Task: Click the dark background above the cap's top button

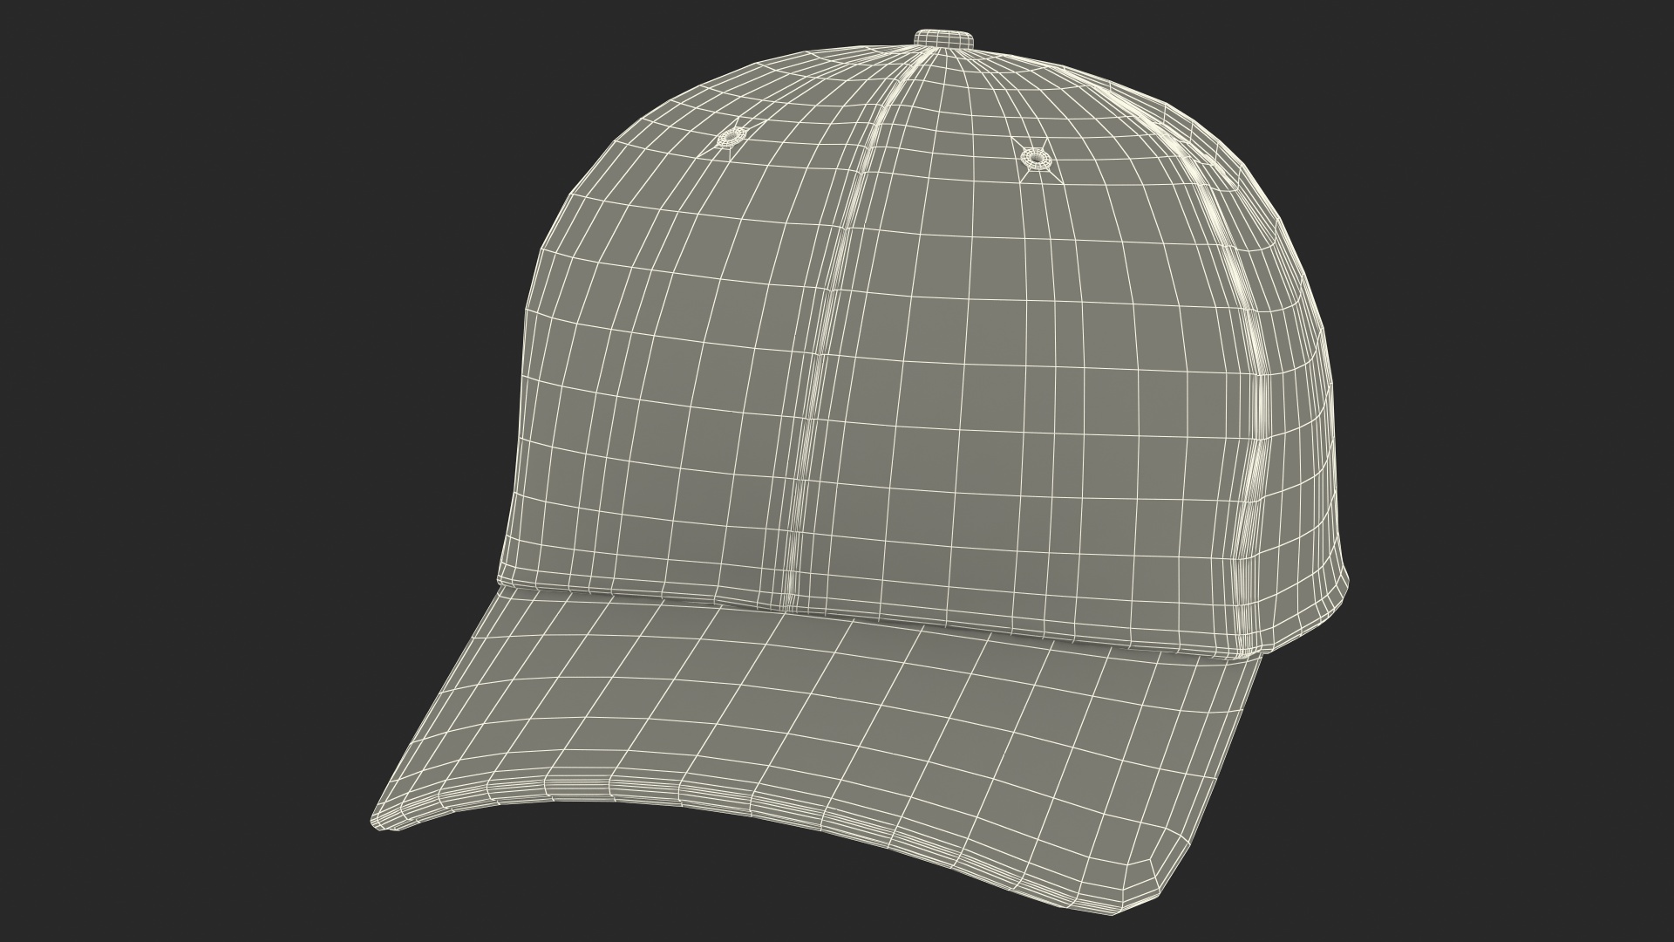Action: 944,12
